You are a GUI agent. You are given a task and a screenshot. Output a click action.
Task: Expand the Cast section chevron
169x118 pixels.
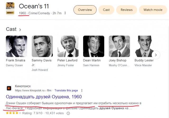(20, 30)
